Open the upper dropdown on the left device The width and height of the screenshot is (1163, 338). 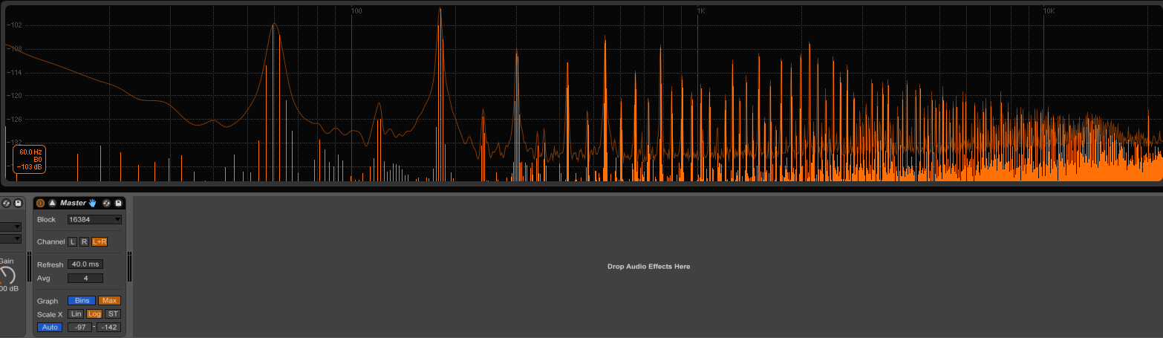[11, 227]
